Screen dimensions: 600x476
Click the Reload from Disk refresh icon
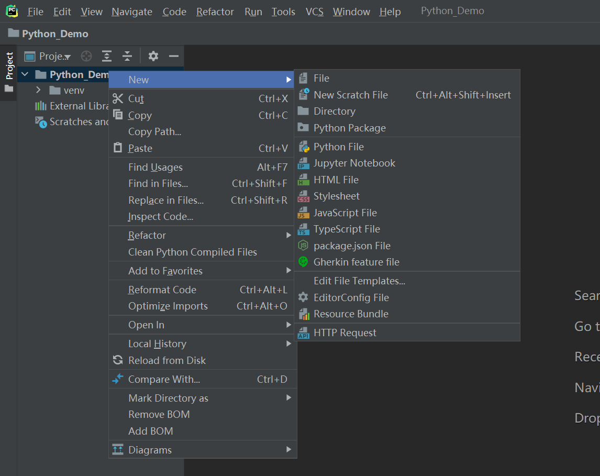coord(117,360)
